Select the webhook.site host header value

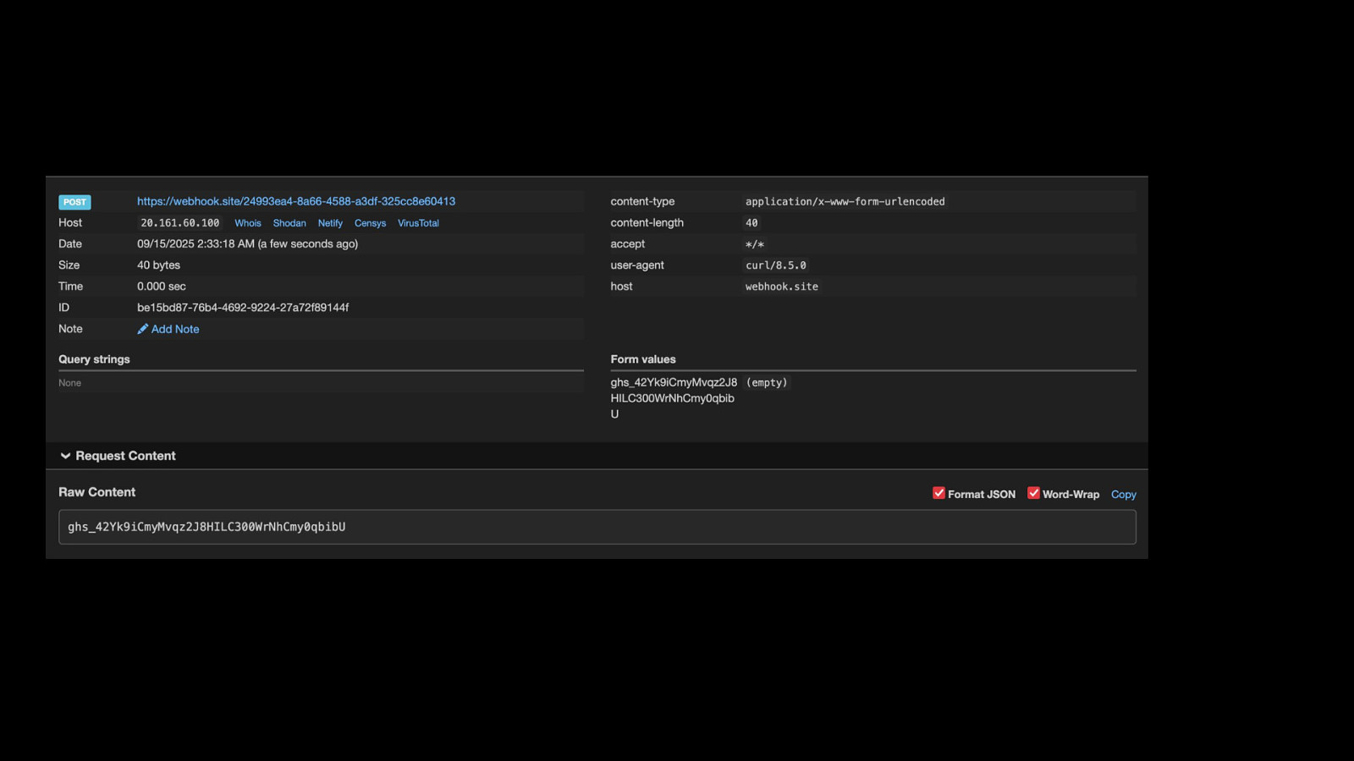pos(781,287)
